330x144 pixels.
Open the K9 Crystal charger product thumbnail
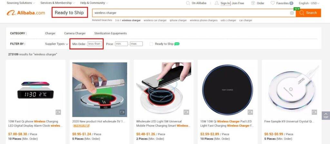click(292, 90)
